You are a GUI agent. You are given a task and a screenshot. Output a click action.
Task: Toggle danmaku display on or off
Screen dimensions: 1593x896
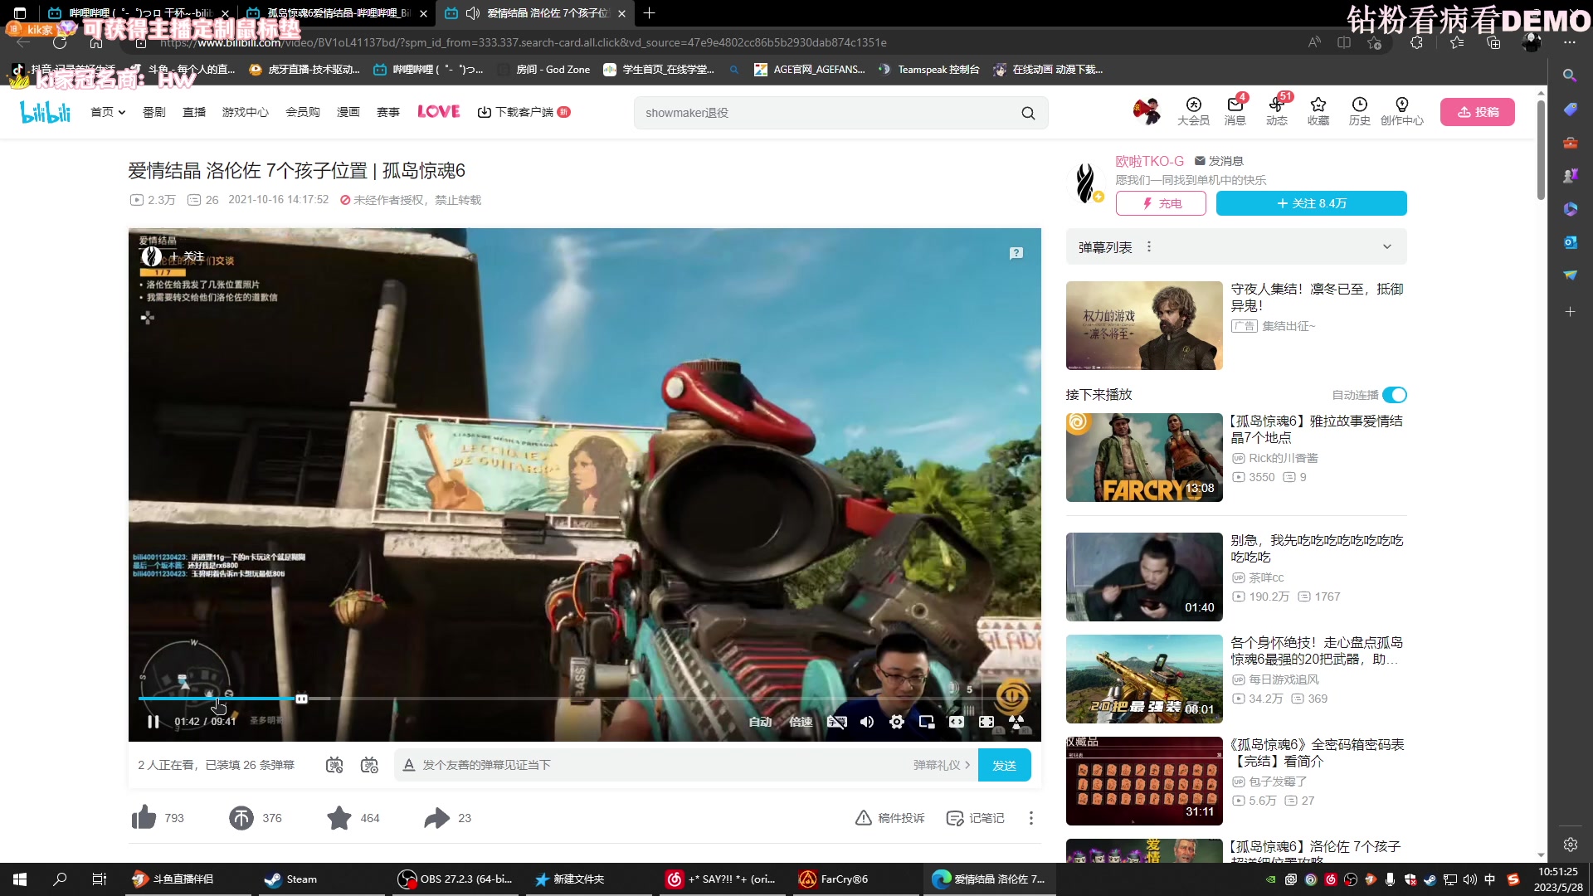click(x=334, y=765)
